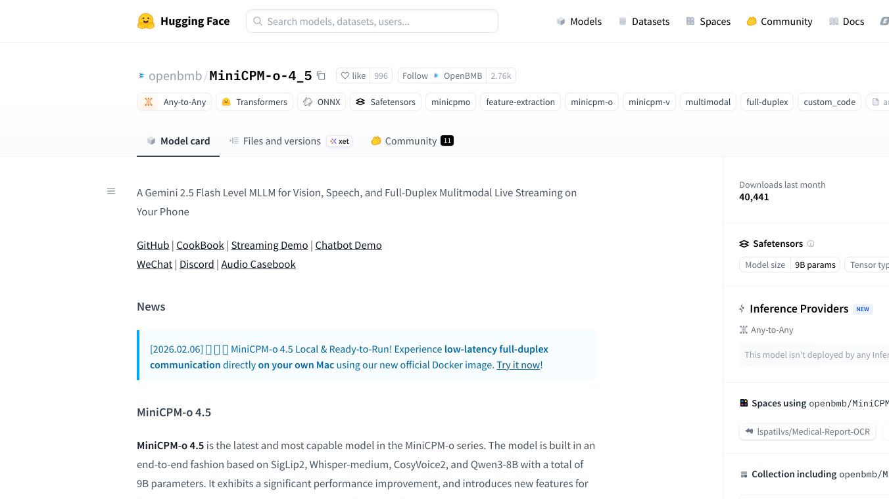
Task: Click the Files and versions icon
Action: [x=233, y=141]
